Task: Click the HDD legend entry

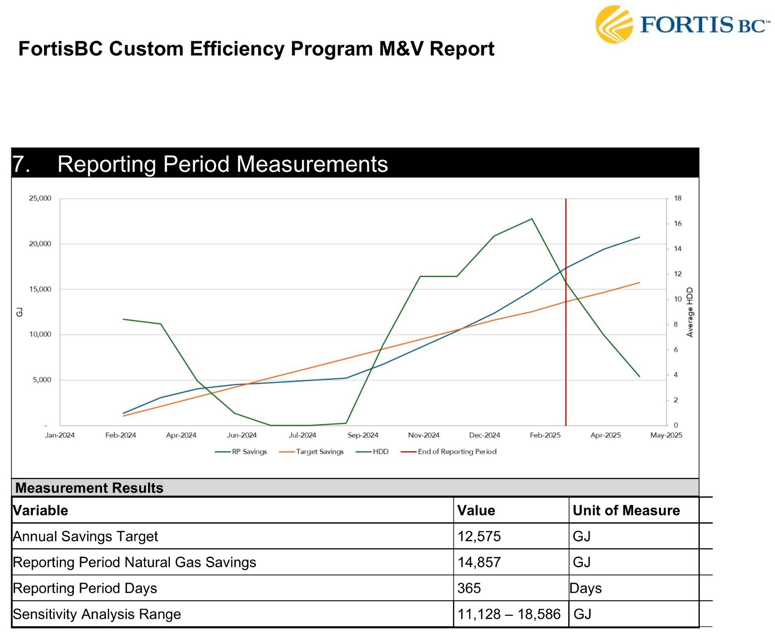Action: pyautogui.click(x=373, y=451)
